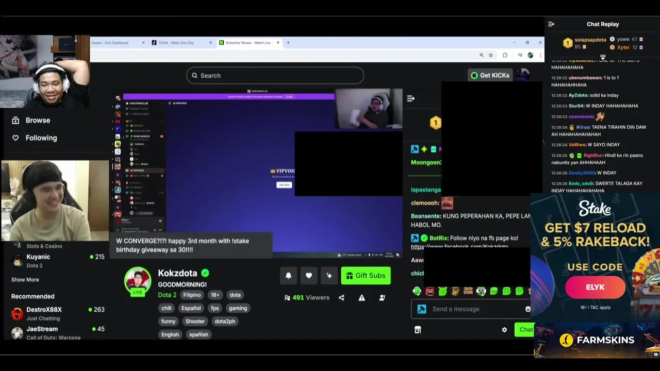Open the user profile avatar menu

point(523,75)
